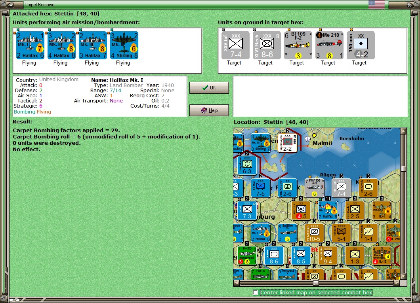This screenshot has width=420, height=303.
Task: Select the Me 210 target aircraft
Action: pyautogui.click(x=330, y=45)
